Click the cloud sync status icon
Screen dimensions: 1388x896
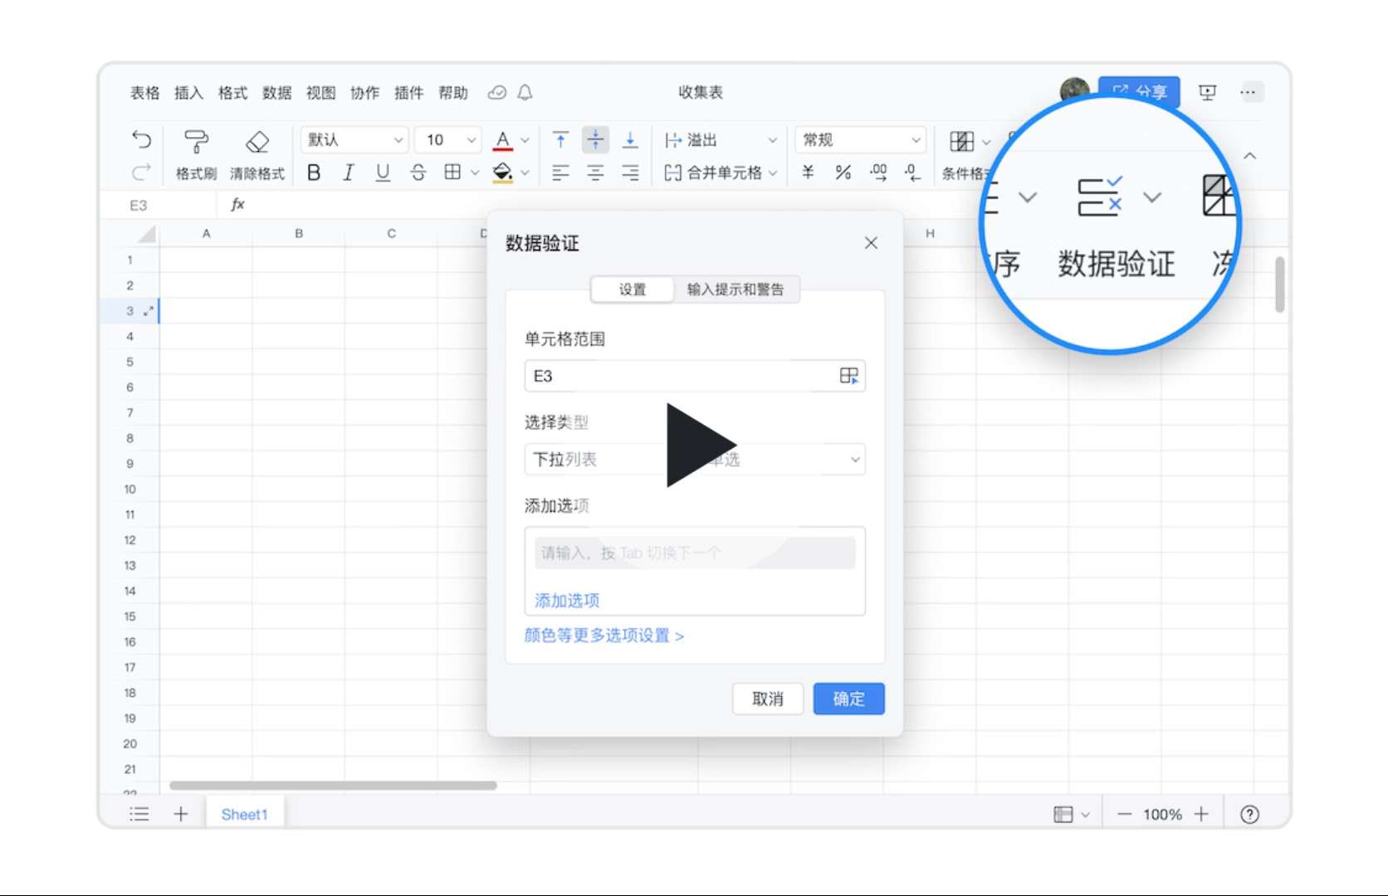(x=496, y=92)
